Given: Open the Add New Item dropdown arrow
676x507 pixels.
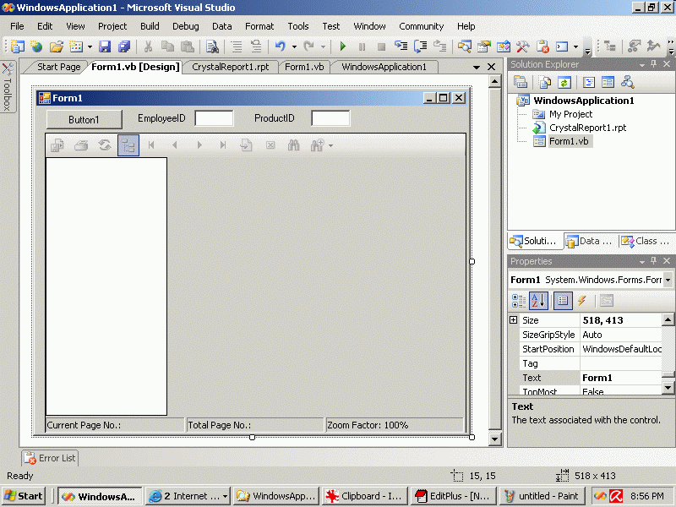Looking at the screenshot, I should pos(90,46).
